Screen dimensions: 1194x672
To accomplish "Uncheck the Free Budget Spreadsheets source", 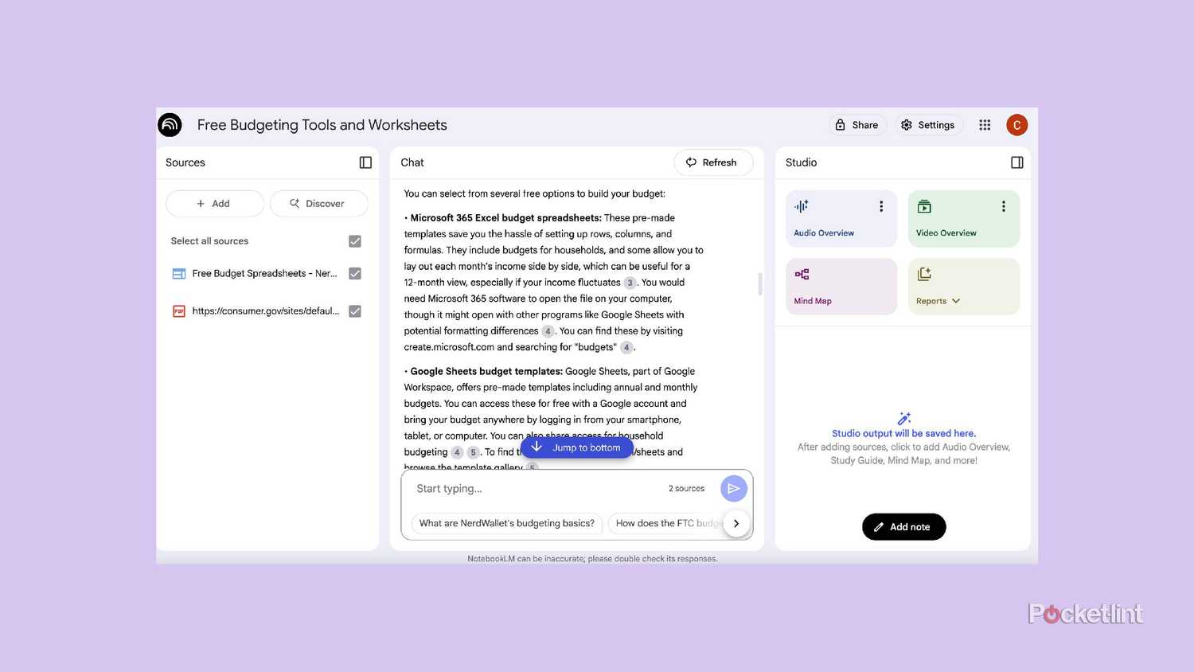I will (355, 273).
